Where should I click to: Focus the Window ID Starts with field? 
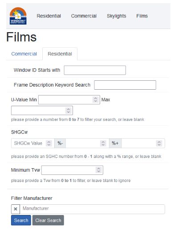pos(95,70)
